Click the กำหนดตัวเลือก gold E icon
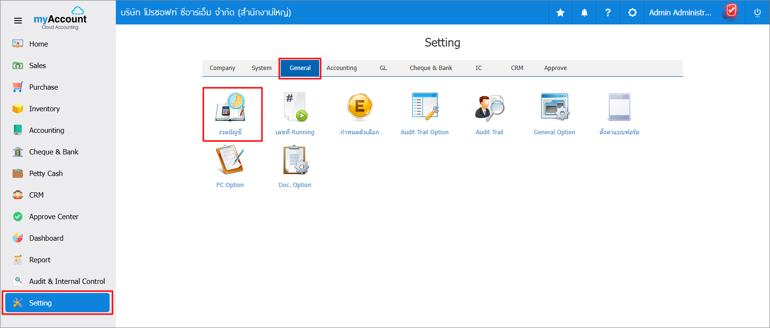Screen dimensions: 770x328 click(x=360, y=106)
